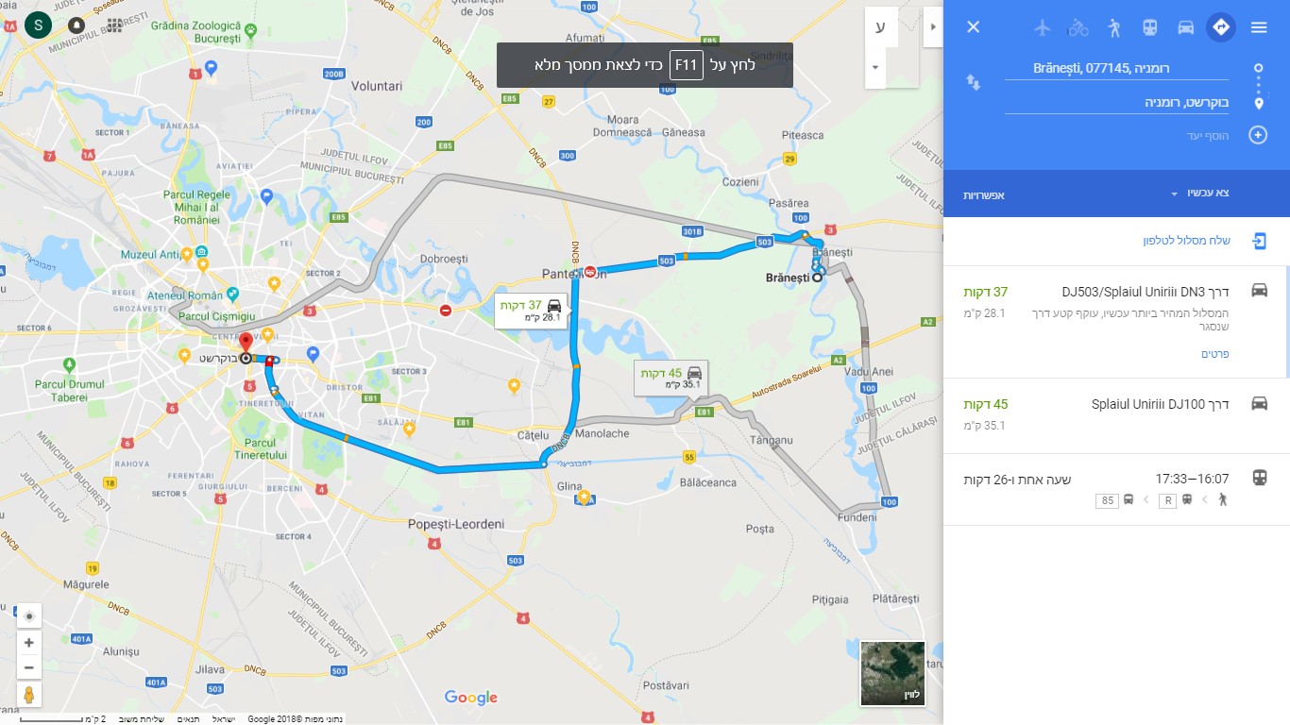Viewport: 1290px width, 725px height.
Task: Toggle satellite view with the thumbnail
Action: pos(892,673)
